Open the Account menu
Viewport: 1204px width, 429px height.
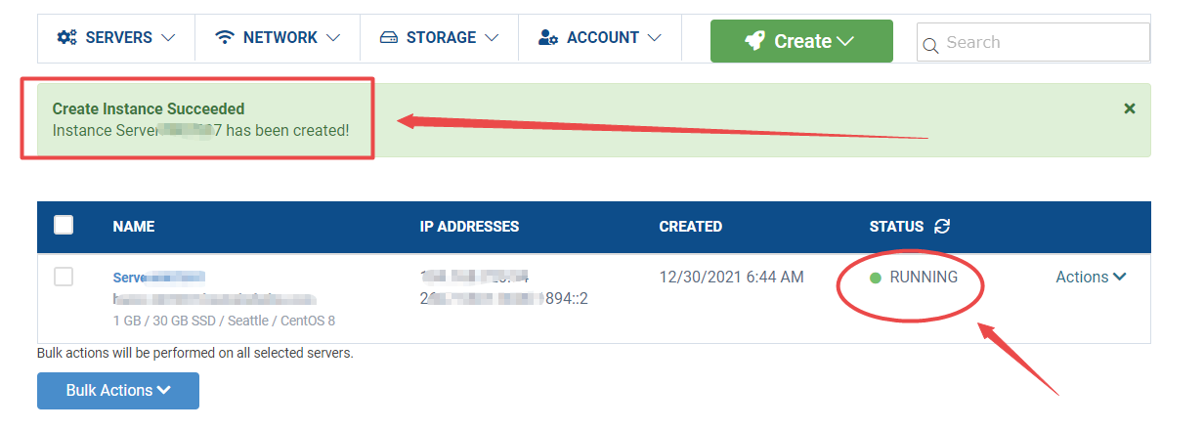pos(600,37)
